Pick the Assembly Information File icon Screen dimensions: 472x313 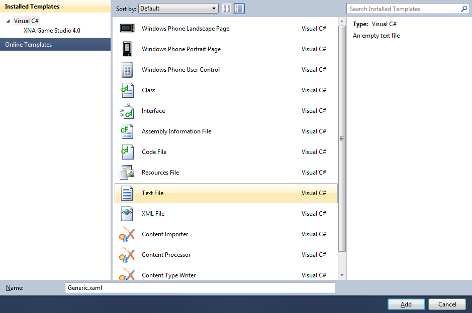[x=127, y=131]
